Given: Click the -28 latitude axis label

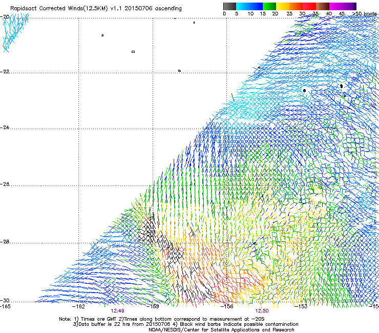Looking at the screenshot, I should pos(5,242).
